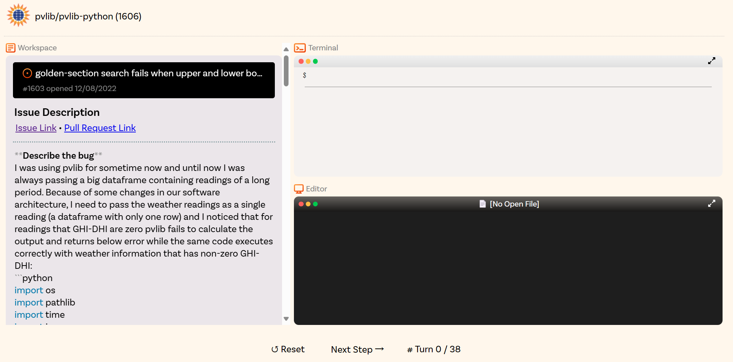Click the Workspace panel label
The width and height of the screenshot is (733, 362).
[x=37, y=48]
